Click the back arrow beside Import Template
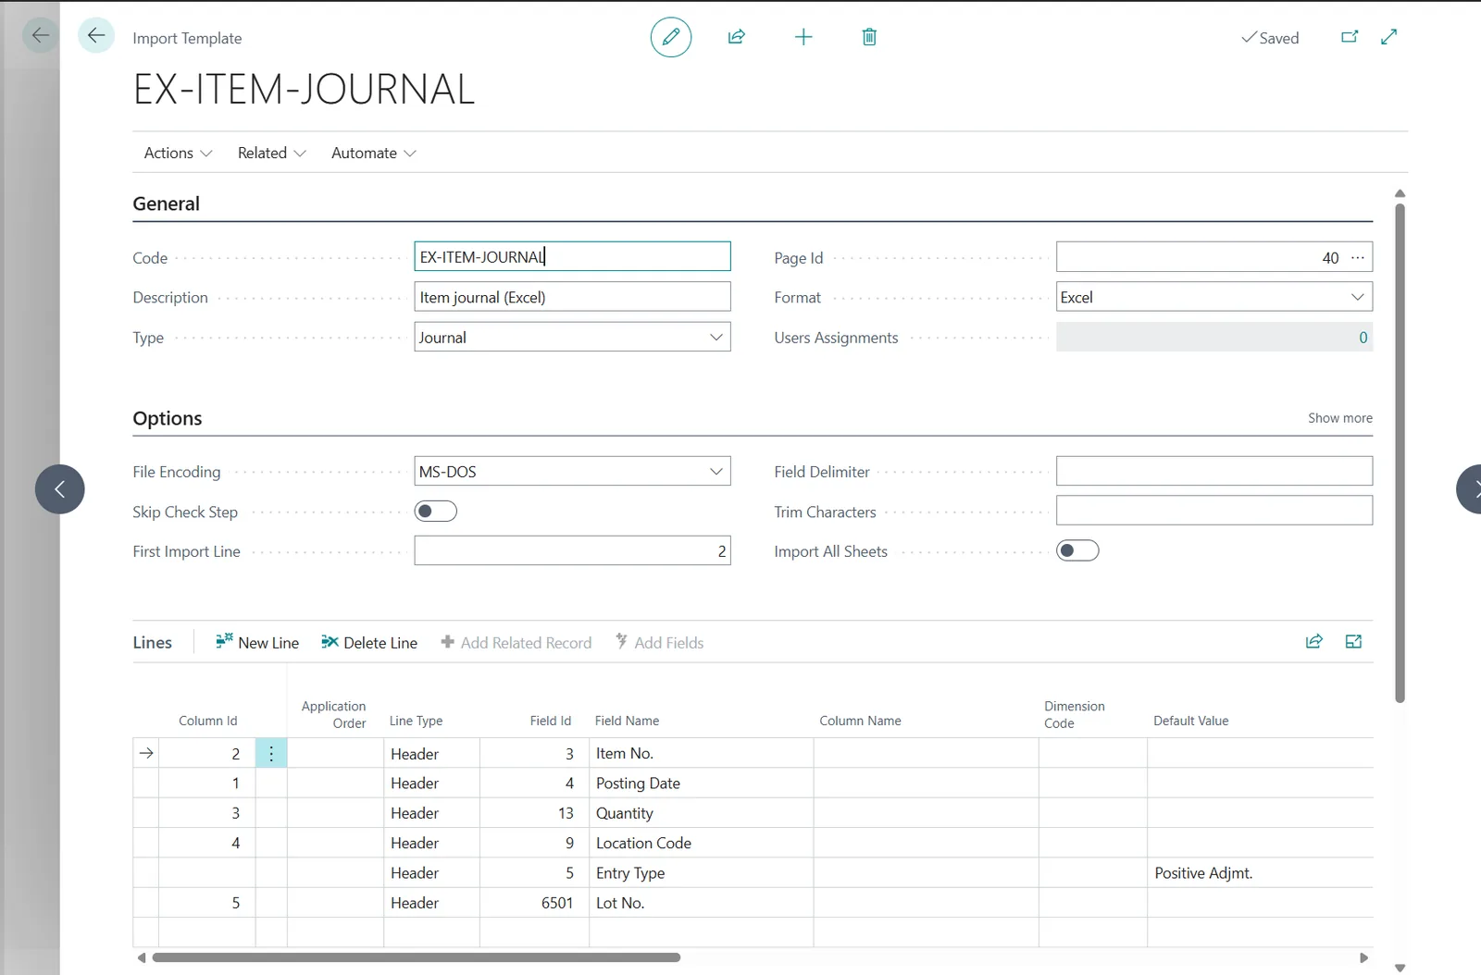 (96, 36)
